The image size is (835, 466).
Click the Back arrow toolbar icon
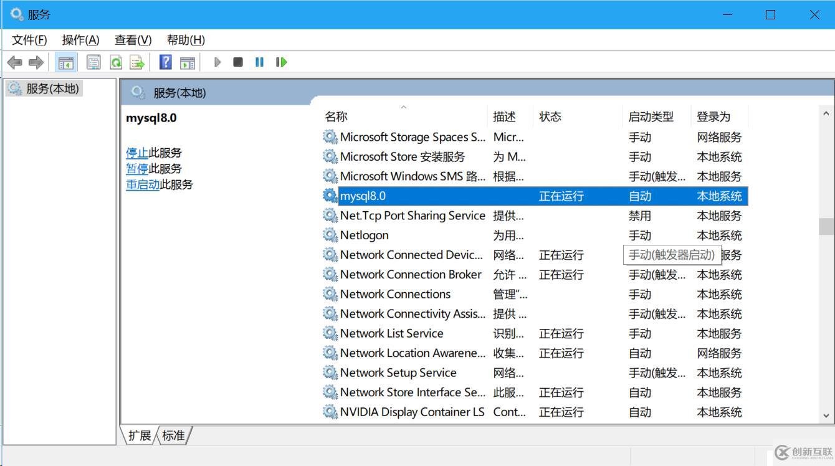click(x=14, y=62)
